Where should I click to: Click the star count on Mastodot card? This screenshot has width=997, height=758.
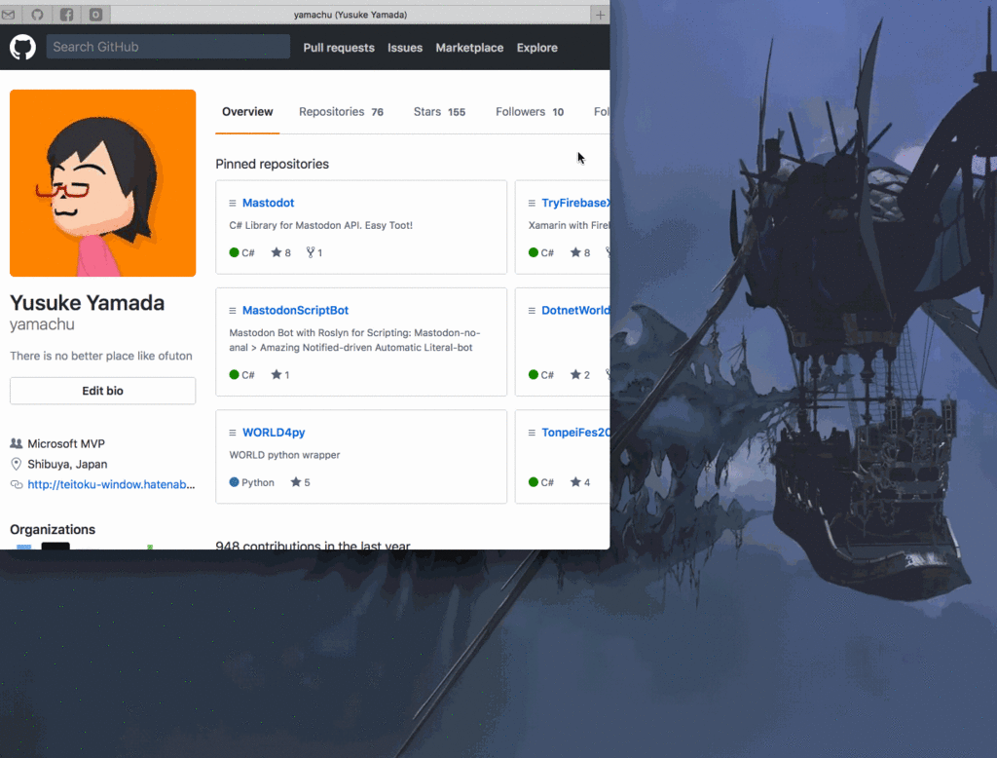coord(281,252)
